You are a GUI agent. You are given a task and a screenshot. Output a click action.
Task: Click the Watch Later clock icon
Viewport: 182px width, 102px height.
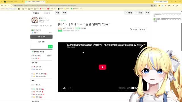click(70, 88)
